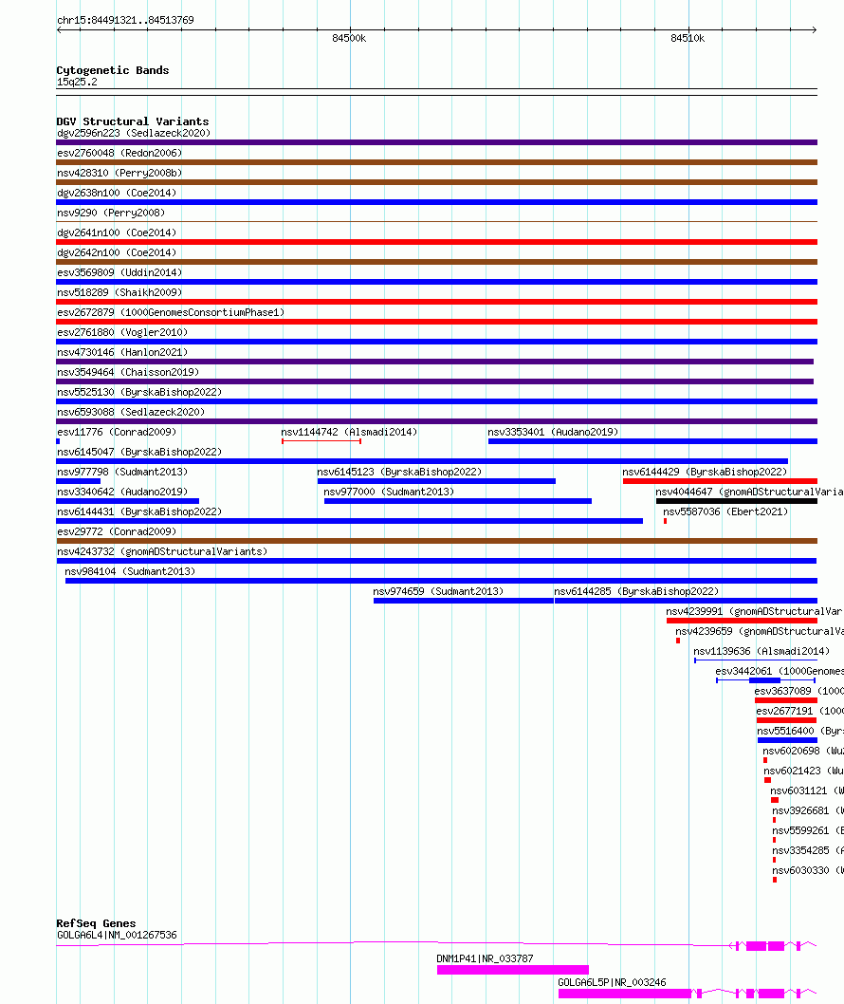Click the esv3442061 variant label

[x=780, y=670]
